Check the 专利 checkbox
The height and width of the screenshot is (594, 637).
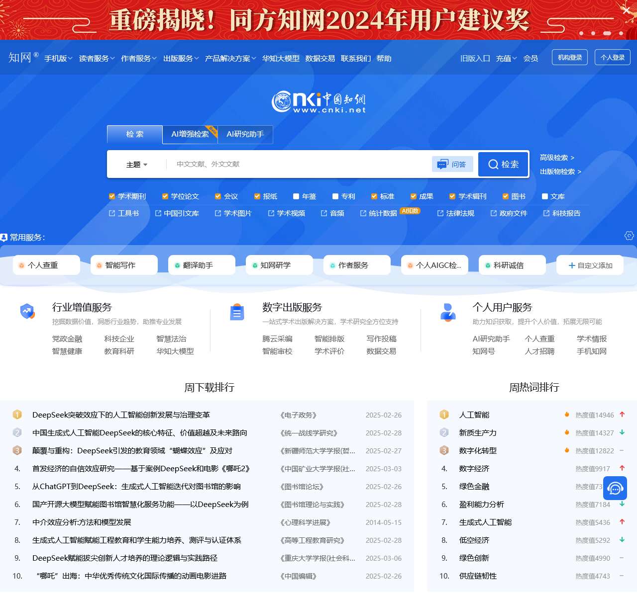coord(335,196)
